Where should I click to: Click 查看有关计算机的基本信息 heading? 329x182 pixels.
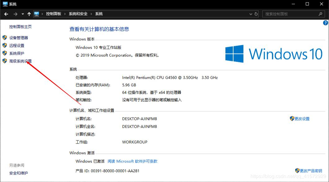[99, 29]
